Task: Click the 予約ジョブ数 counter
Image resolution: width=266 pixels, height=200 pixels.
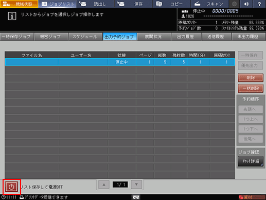Action: [x=216, y=28]
